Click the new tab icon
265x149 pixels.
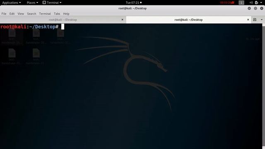coord(255,19)
